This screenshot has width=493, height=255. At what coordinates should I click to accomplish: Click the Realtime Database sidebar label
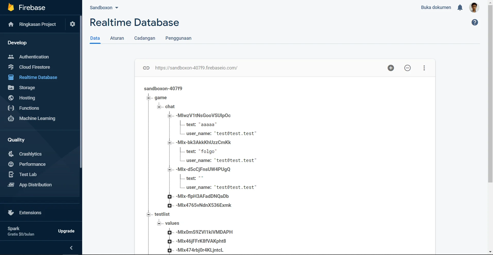tap(38, 77)
